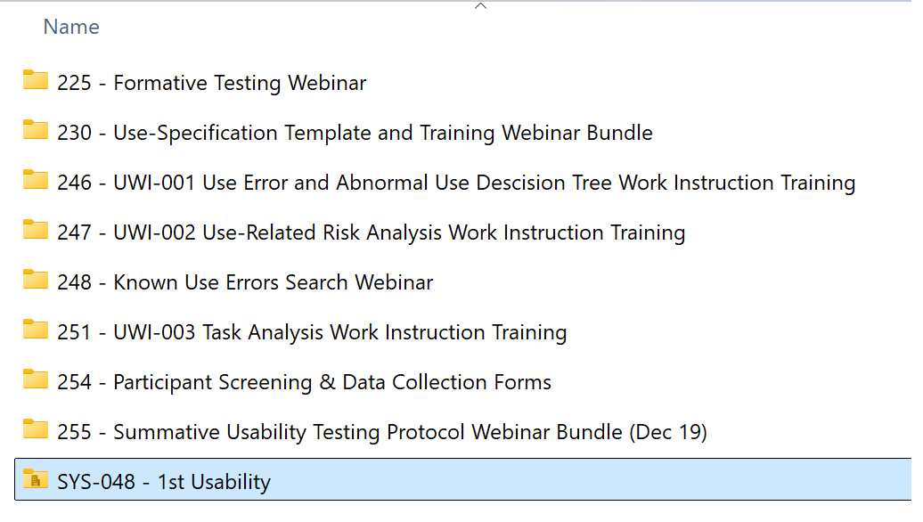Click the SYS-048 - 1st Usability item name

(164, 482)
